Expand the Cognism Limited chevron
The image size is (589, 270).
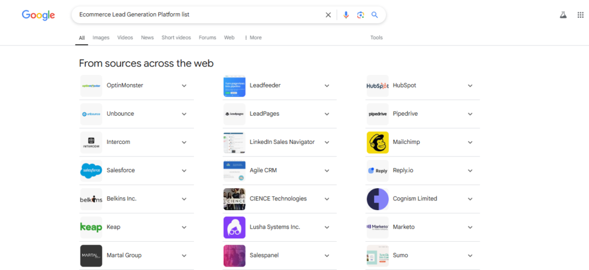pos(470,199)
